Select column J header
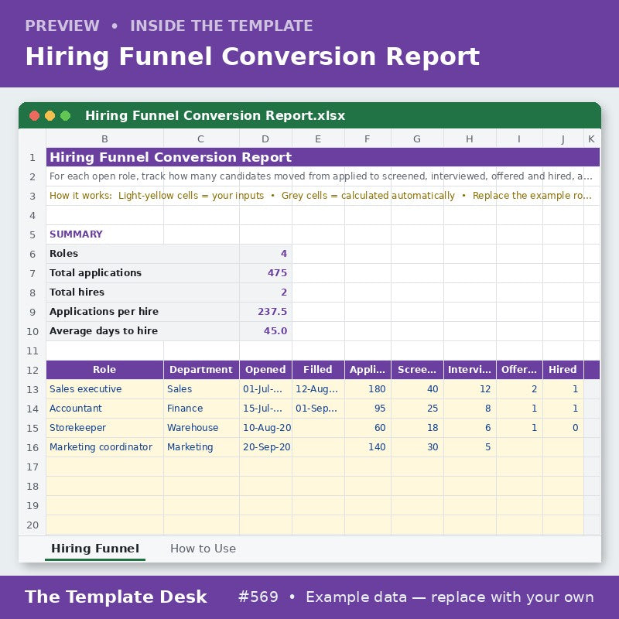Image resolution: width=619 pixels, height=619 pixels. coord(563,139)
